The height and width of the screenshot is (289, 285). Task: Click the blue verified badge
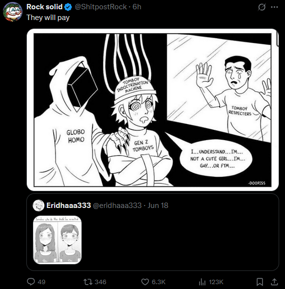pos(68,7)
